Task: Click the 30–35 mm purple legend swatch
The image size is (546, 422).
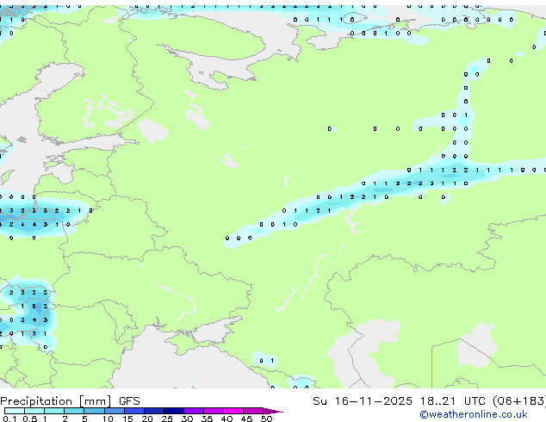Action: [x=194, y=411]
